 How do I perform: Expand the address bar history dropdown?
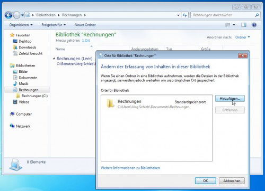coord(178,15)
